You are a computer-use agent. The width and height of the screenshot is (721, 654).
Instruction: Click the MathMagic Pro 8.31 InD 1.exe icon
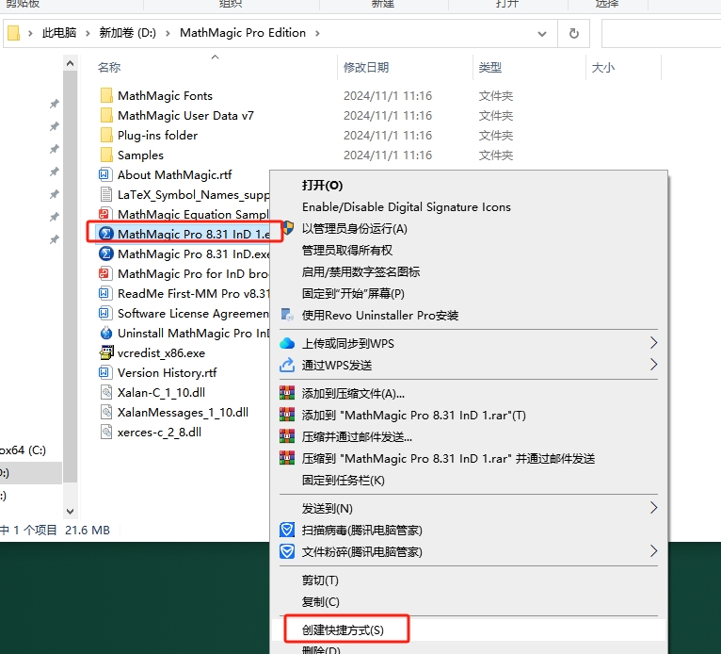(x=106, y=234)
